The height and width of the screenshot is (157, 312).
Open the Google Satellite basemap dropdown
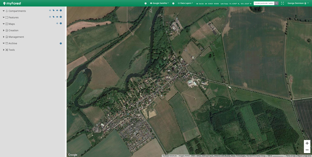coord(159,3)
